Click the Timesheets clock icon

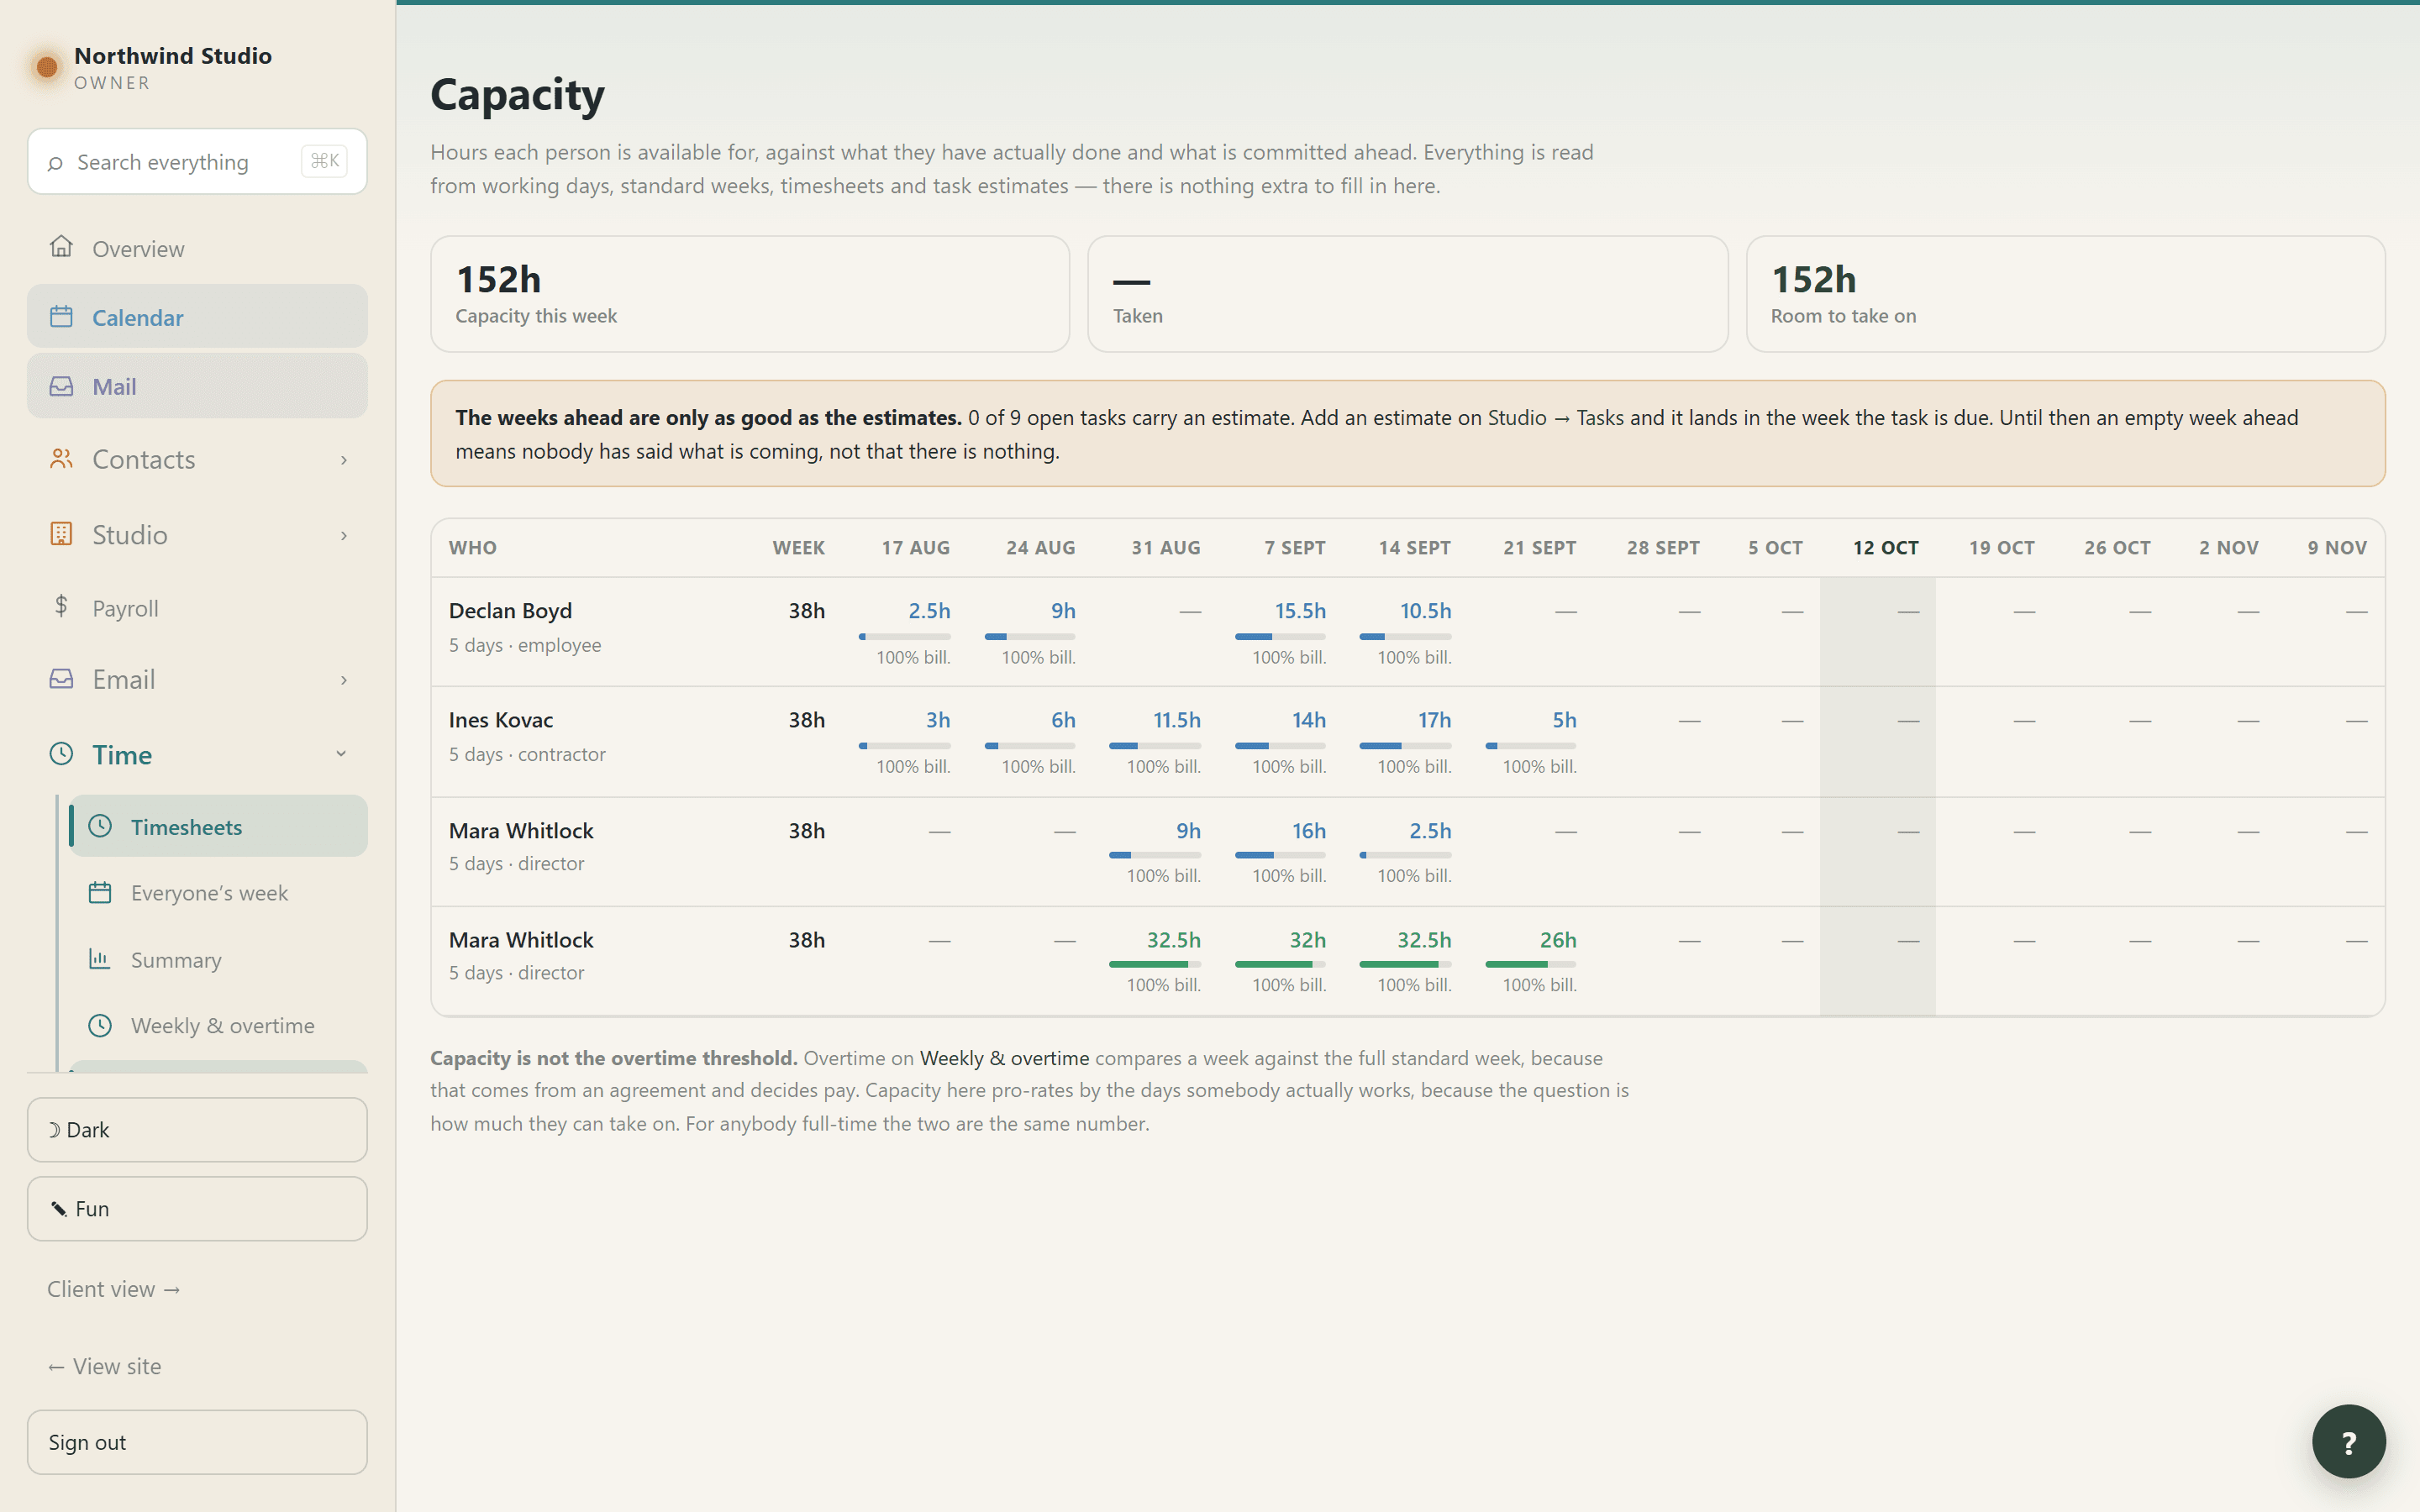(x=100, y=826)
